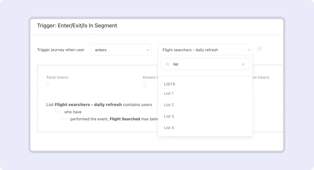Select the List 4 option

click(169, 128)
